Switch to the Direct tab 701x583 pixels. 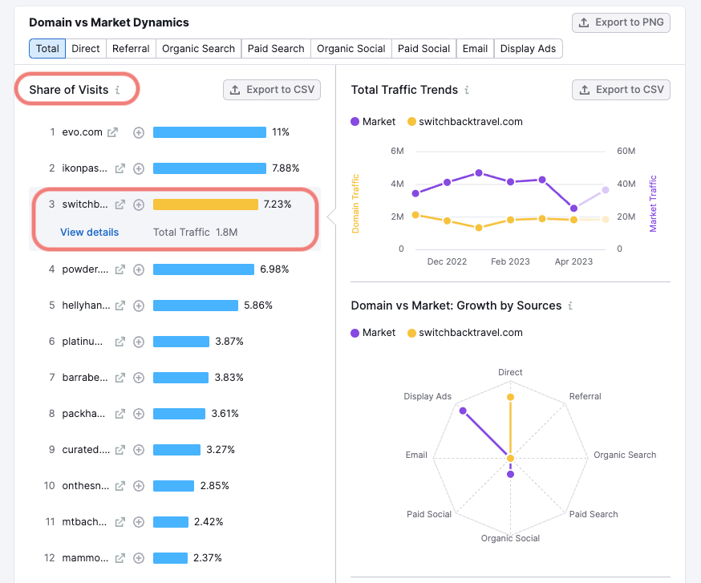click(86, 49)
